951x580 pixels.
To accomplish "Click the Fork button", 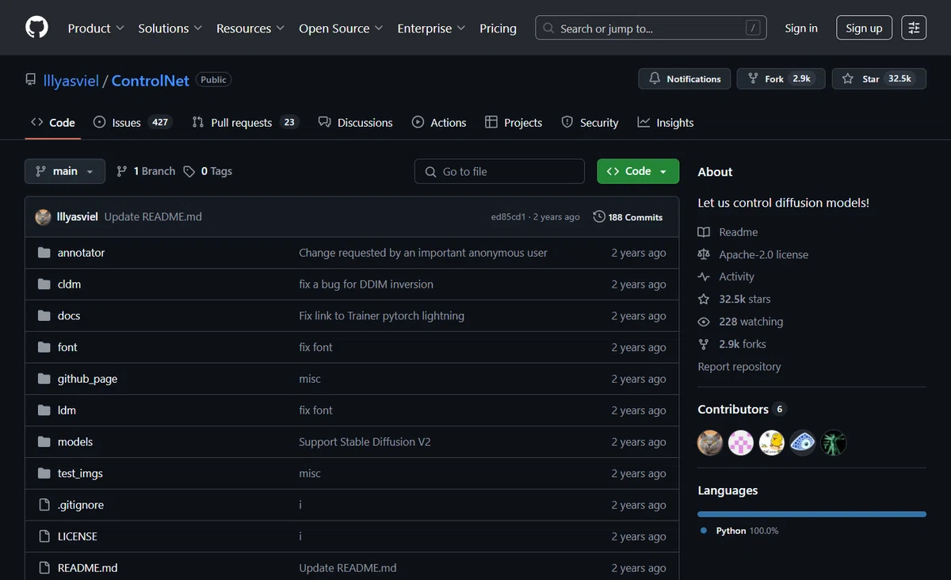I will [x=781, y=78].
